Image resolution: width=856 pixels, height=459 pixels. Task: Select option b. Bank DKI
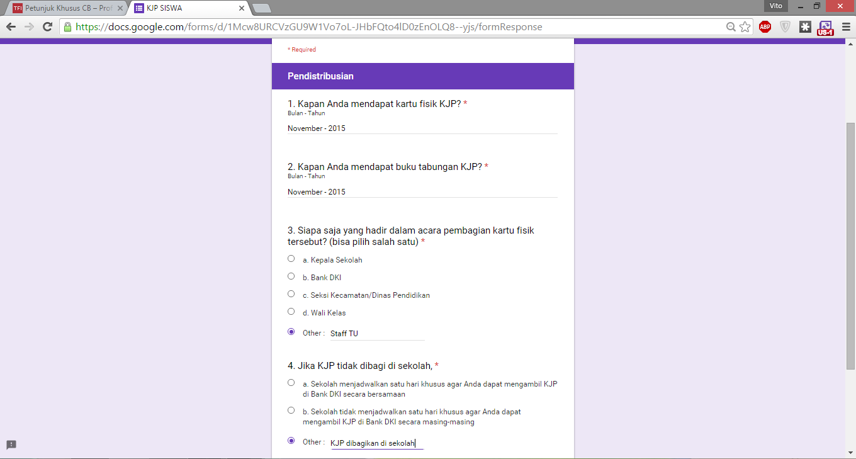click(x=291, y=276)
